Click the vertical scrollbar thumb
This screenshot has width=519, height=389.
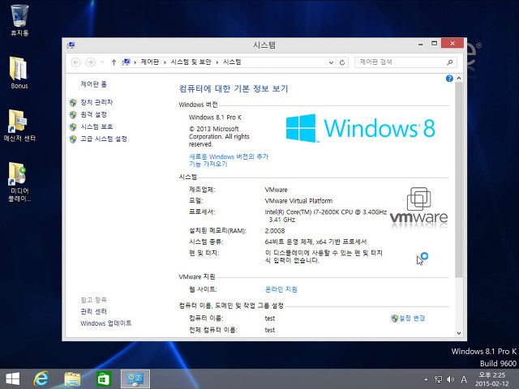pyautogui.click(x=459, y=180)
